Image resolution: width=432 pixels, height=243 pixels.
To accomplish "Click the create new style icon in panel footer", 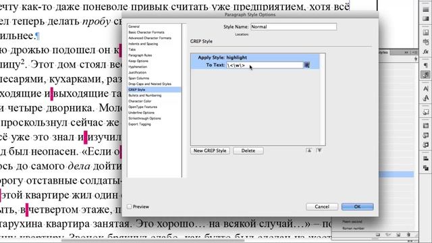I will click(x=398, y=234).
